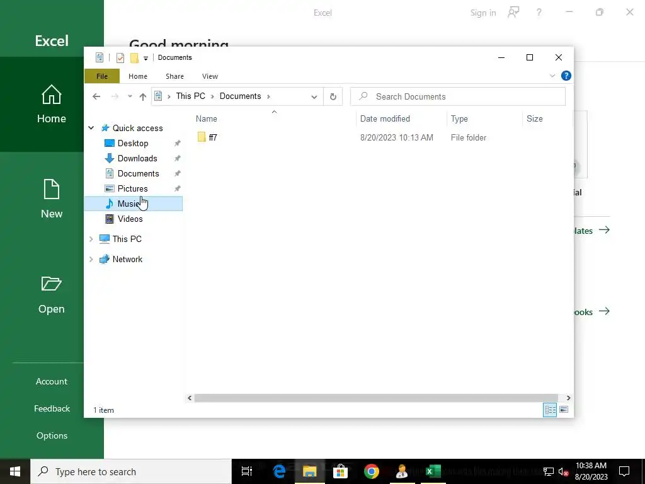Select Quick access in navigation pane
The image size is (645, 484).
137,128
